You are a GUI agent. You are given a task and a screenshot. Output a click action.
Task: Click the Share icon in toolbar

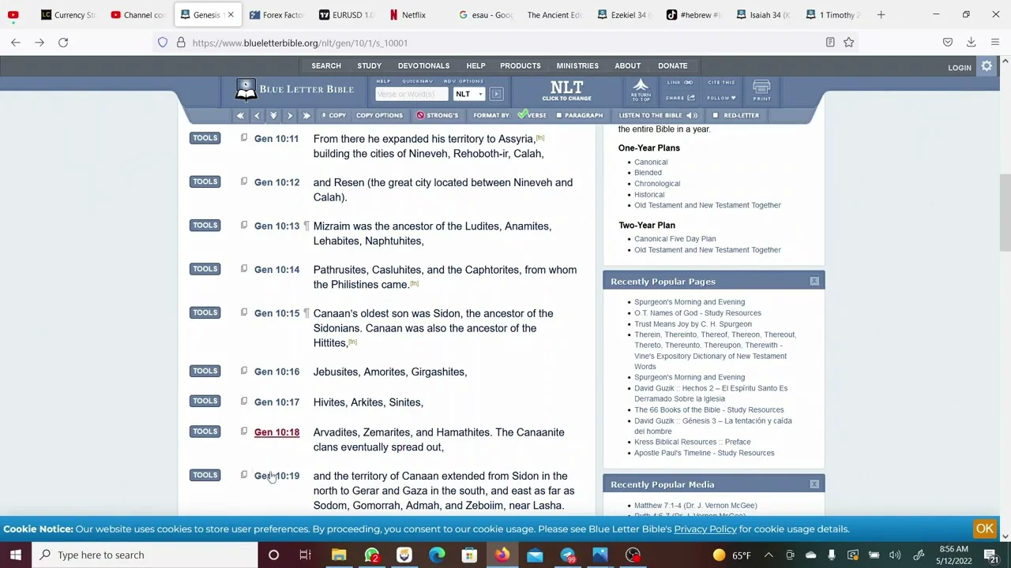coord(680,98)
